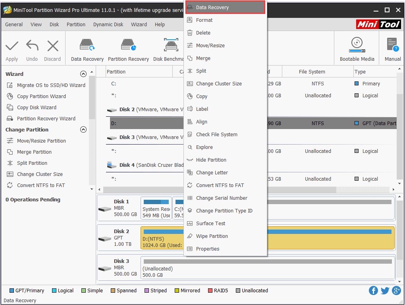Choose Move/Resize from context menu
This screenshot has width=405, height=305.
[x=225, y=45]
